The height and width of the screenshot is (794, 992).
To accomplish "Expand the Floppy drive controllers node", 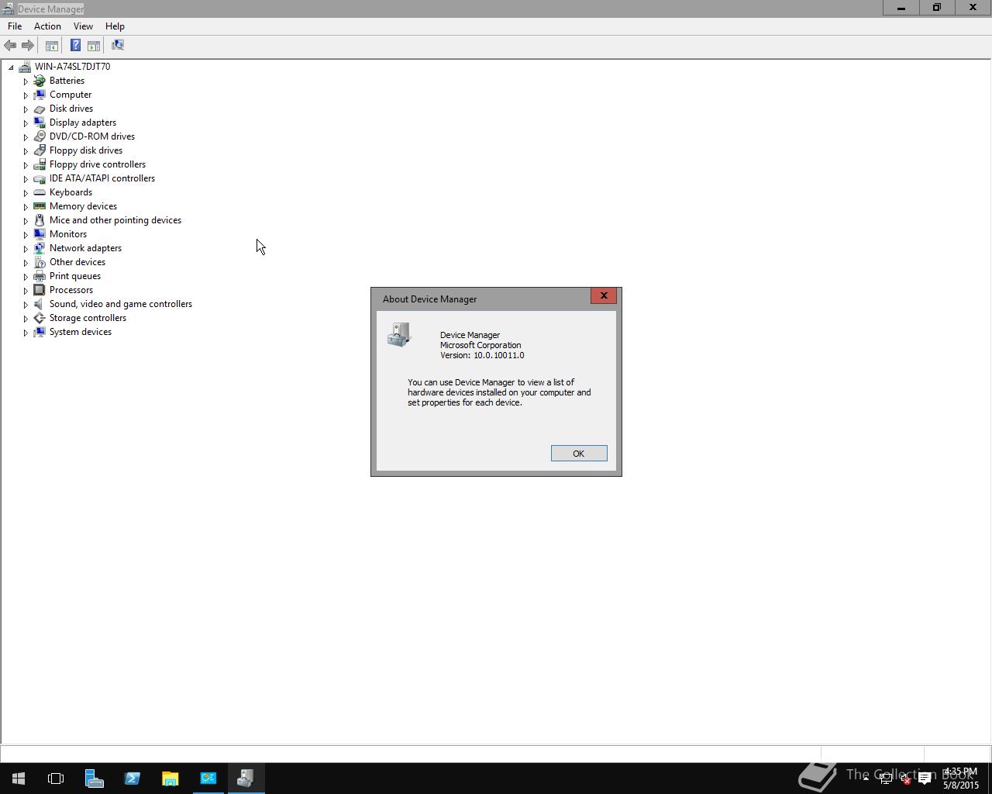I will point(26,165).
